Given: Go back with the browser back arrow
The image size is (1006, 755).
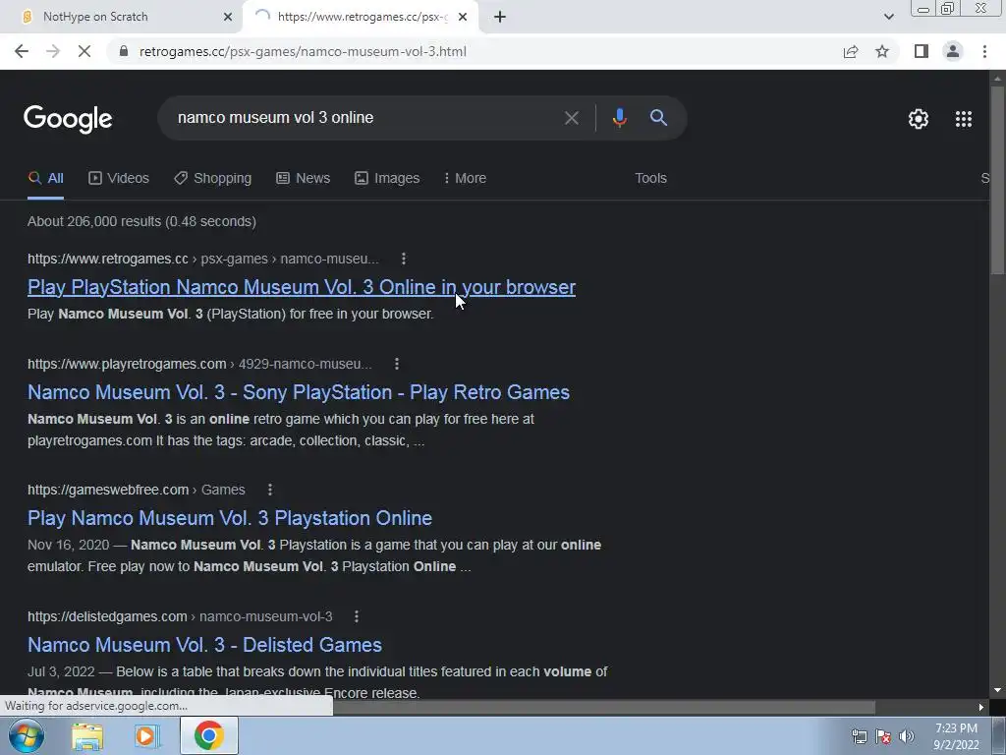Looking at the screenshot, I should (x=22, y=51).
